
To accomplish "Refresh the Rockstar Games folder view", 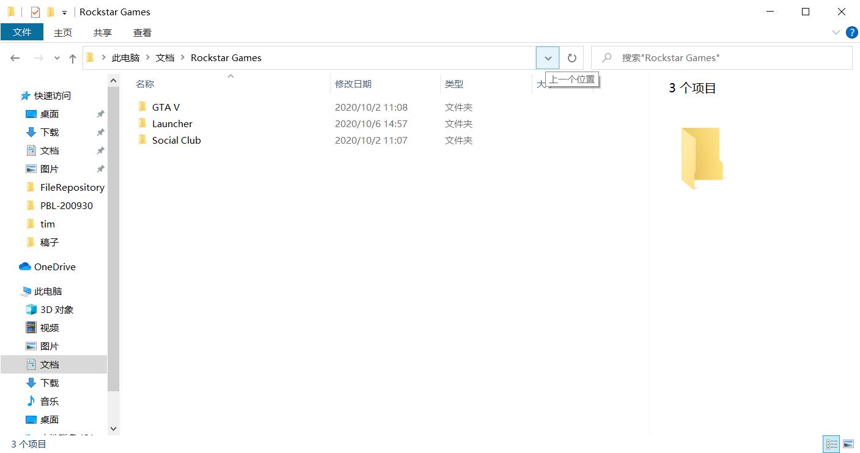I will (x=572, y=58).
